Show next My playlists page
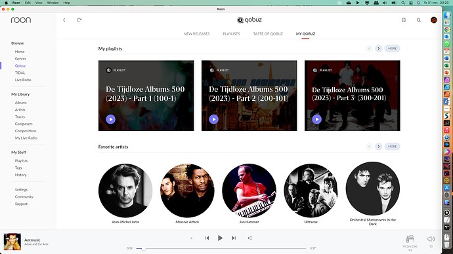Image resolution: width=453 pixels, height=254 pixels. tap(378, 48)
